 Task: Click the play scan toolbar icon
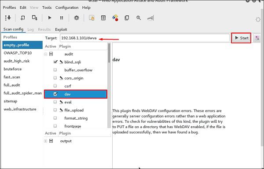coord(50,18)
